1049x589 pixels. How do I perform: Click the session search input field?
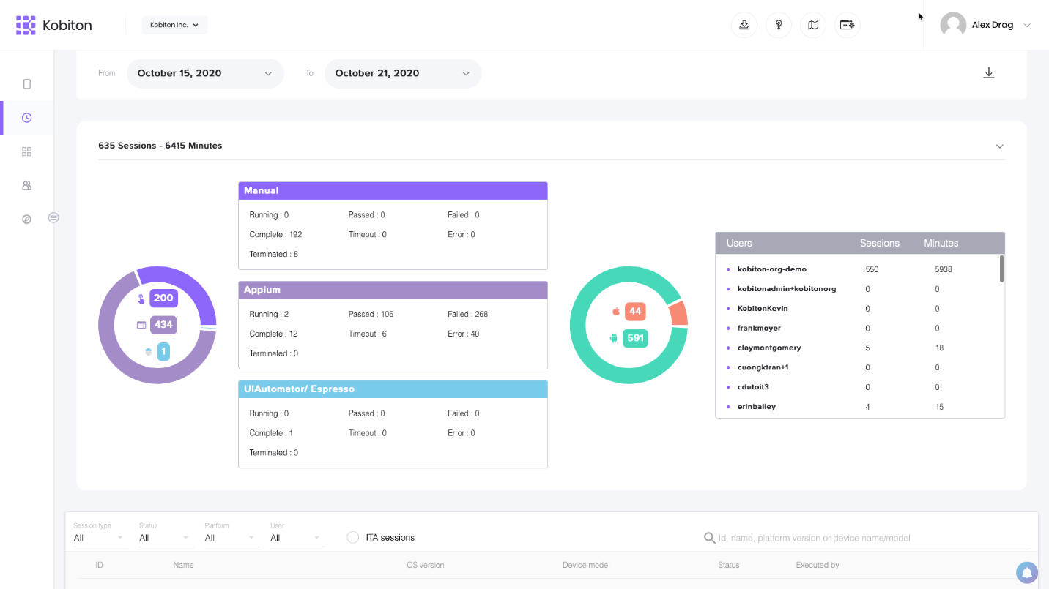(873, 538)
